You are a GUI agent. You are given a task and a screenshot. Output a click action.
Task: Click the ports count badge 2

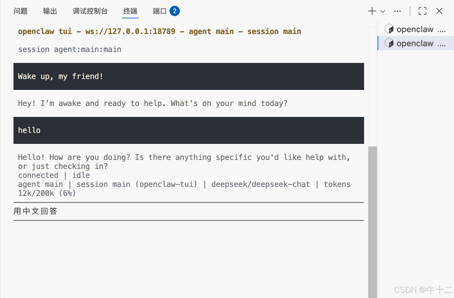pos(175,11)
